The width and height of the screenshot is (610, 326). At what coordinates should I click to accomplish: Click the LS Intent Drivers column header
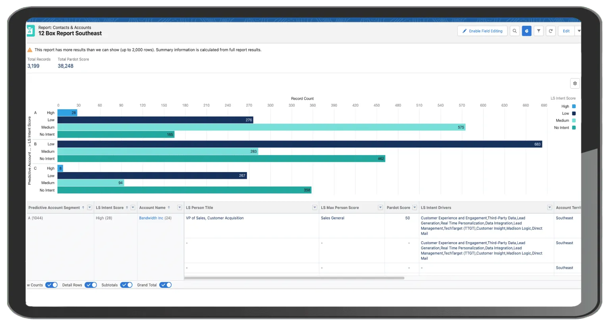tap(436, 208)
